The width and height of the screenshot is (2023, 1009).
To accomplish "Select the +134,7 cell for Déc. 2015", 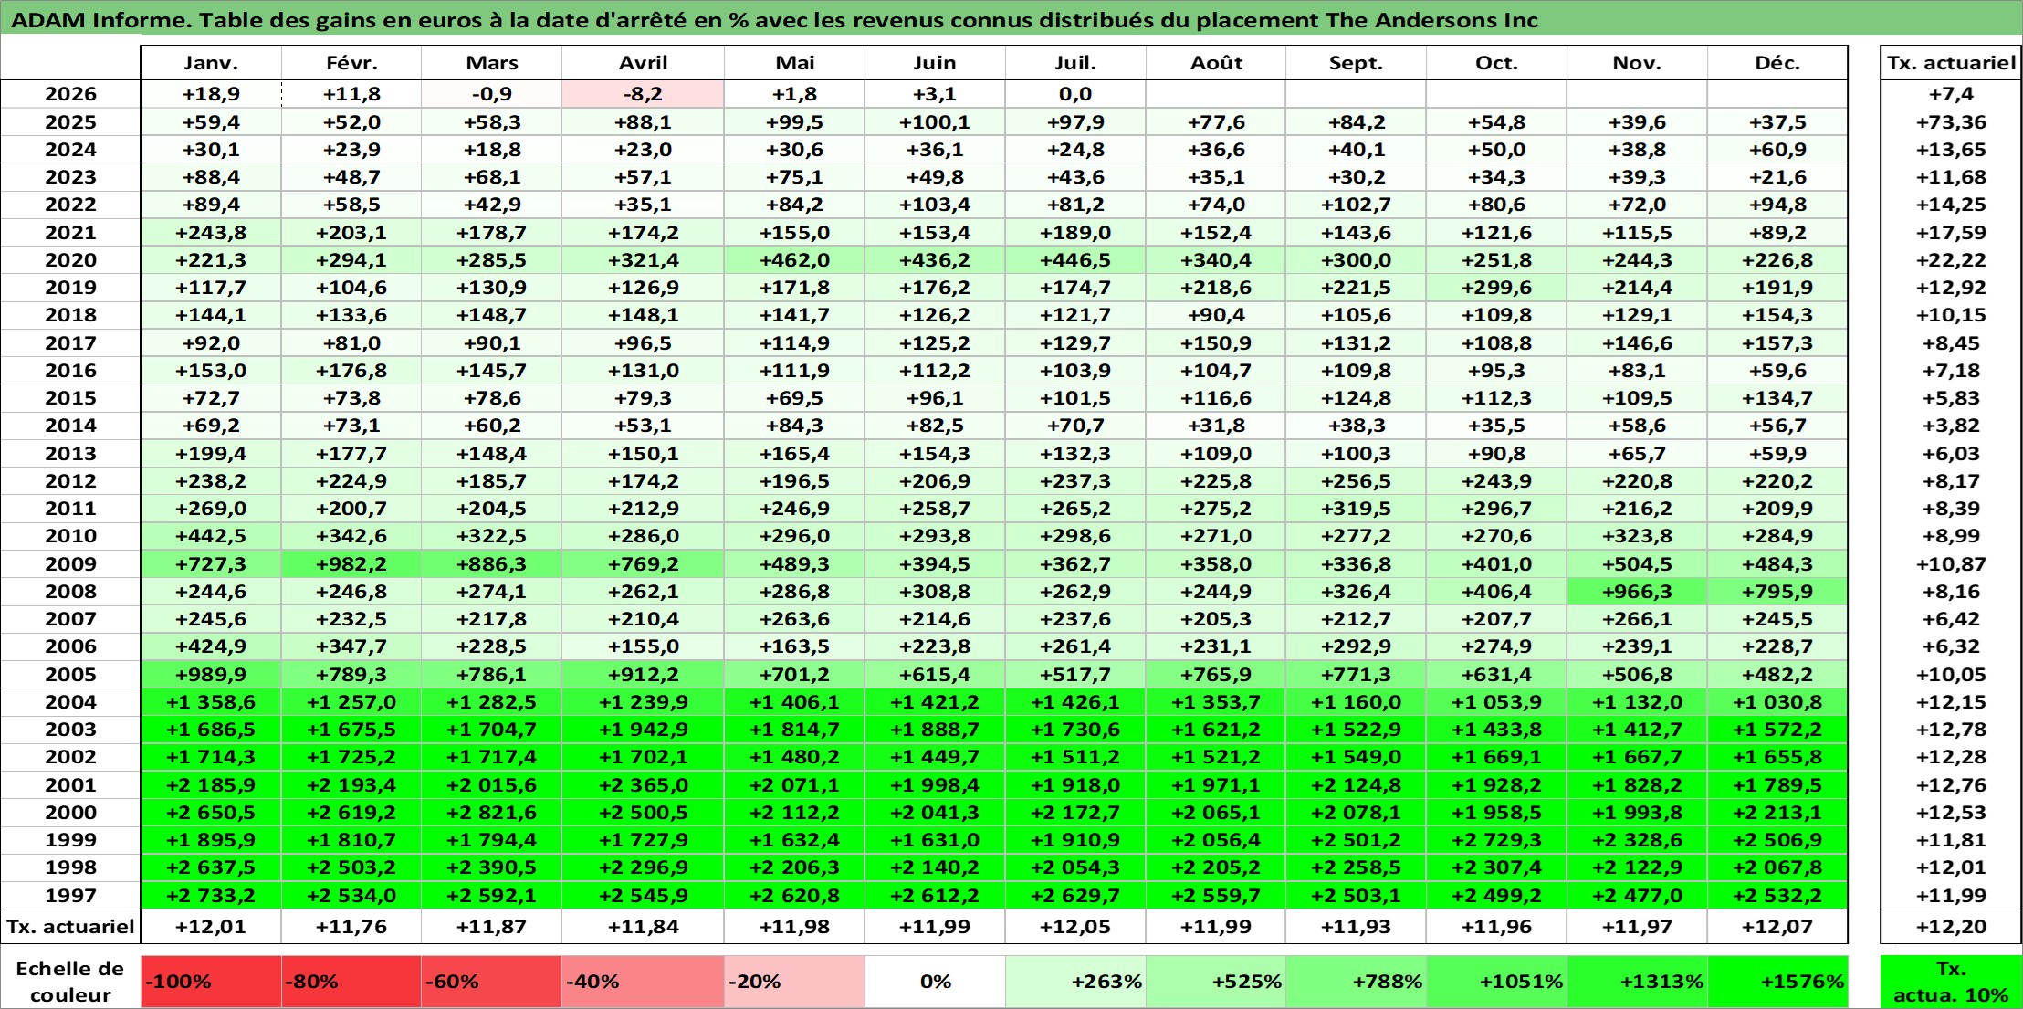I will tap(1777, 398).
